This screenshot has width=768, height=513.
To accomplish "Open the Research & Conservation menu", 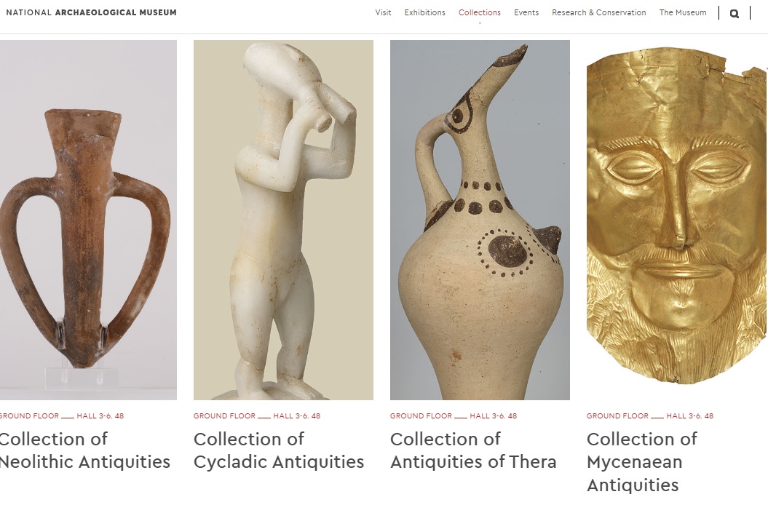I will tap(599, 12).
